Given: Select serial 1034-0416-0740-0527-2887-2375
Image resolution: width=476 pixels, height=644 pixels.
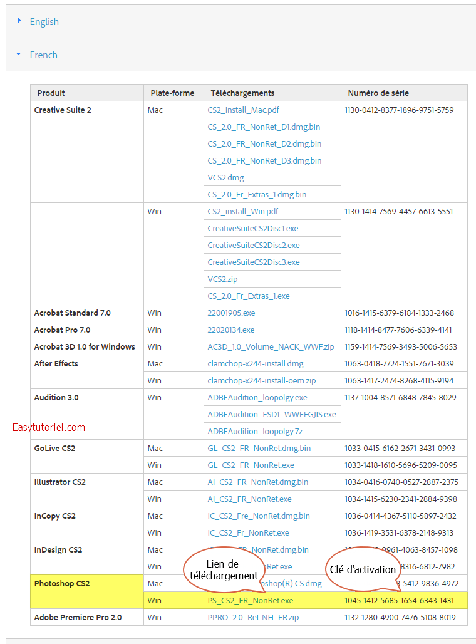Looking at the screenshot, I should [x=401, y=482].
